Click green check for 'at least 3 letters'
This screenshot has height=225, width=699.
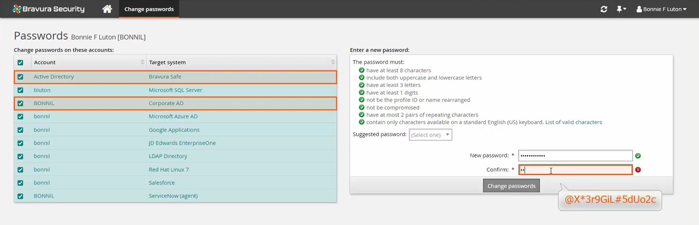[x=362, y=85]
